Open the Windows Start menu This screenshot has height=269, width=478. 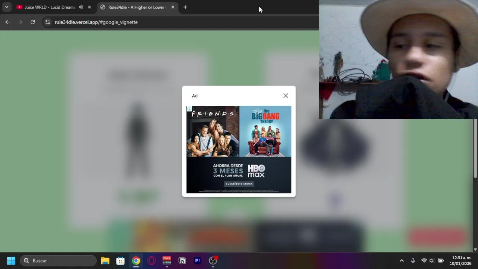click(x=11, y=260)
